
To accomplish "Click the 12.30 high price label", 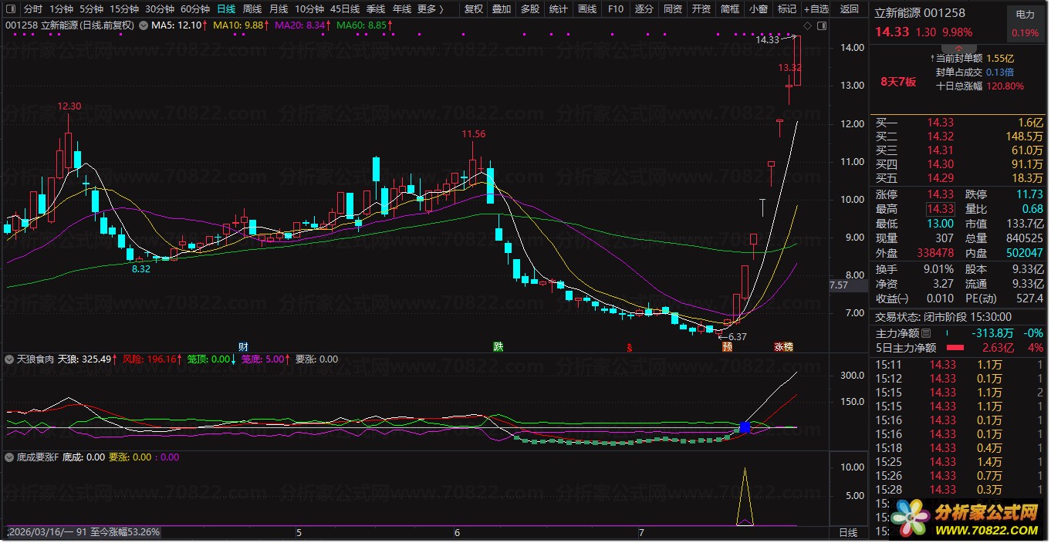I will click(x=69, y=106).
